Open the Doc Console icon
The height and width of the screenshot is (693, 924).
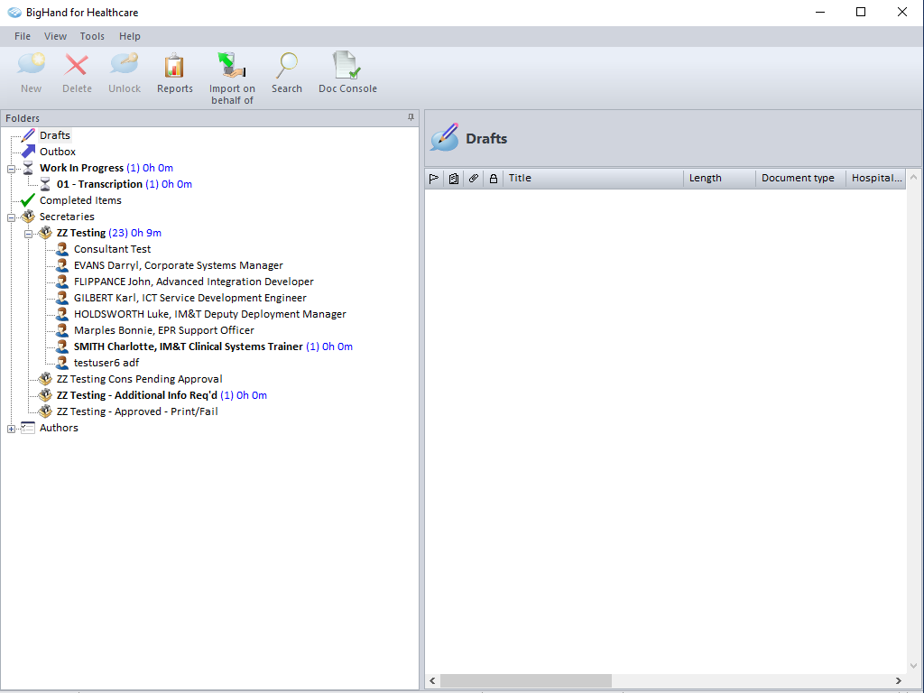pos(347,65)
